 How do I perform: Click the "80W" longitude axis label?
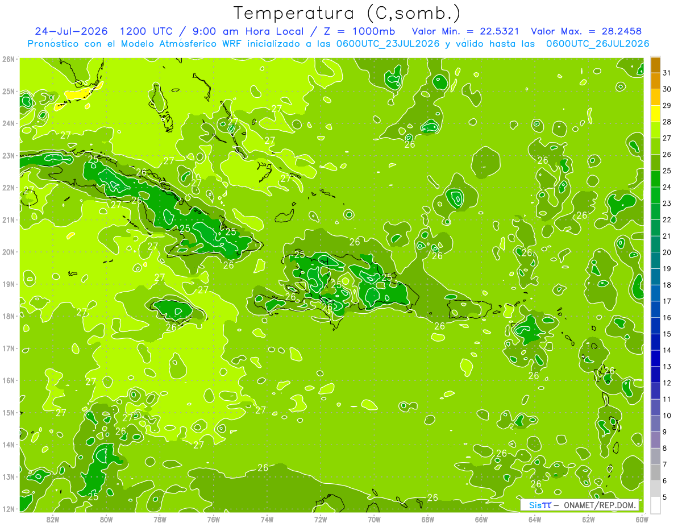(x=106, y=519)
